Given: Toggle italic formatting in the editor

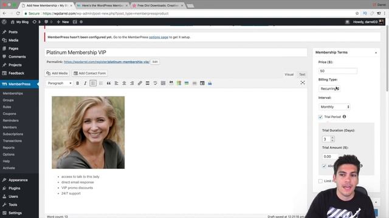Looking at the screenshot, I should click(85, 84).
